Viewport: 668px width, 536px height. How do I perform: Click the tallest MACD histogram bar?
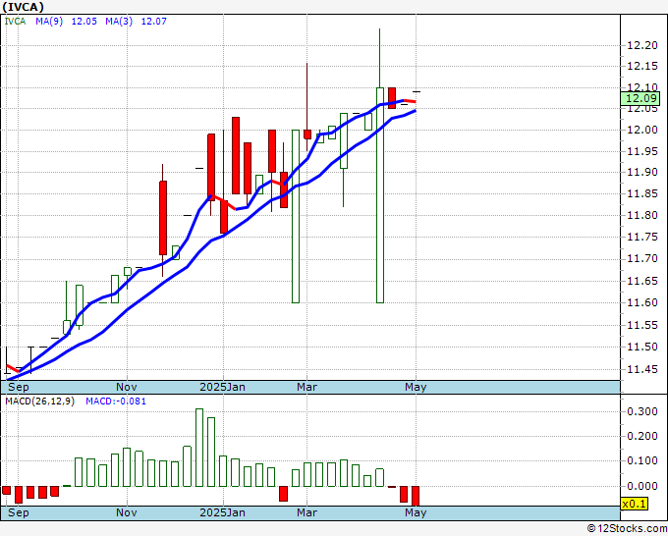tap(199, 448)
